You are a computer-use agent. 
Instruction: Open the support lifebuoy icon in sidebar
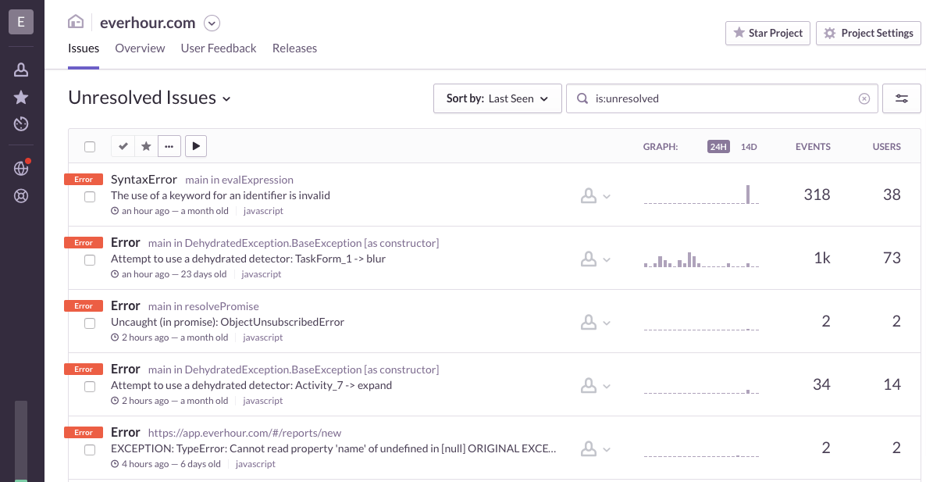pos(21,195)
